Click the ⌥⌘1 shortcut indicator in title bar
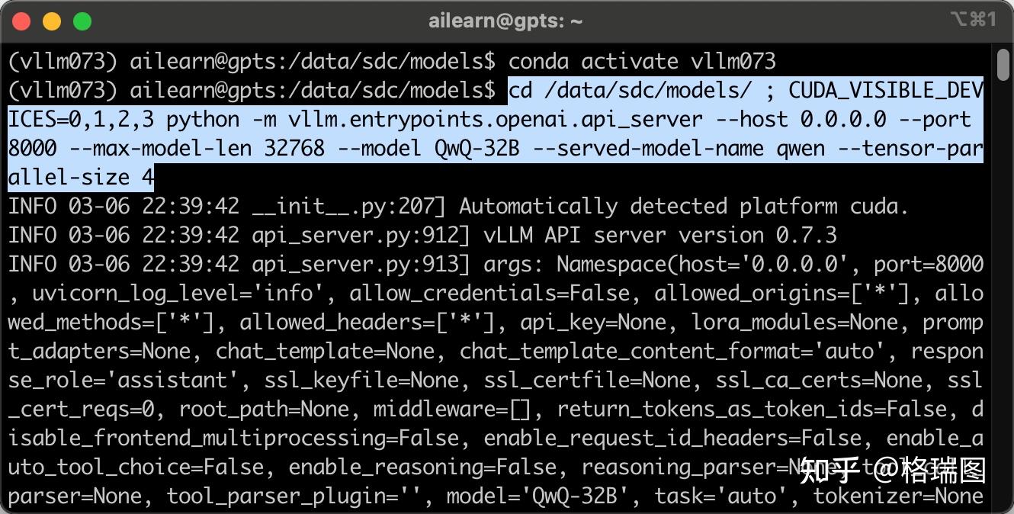 [973, 20]
